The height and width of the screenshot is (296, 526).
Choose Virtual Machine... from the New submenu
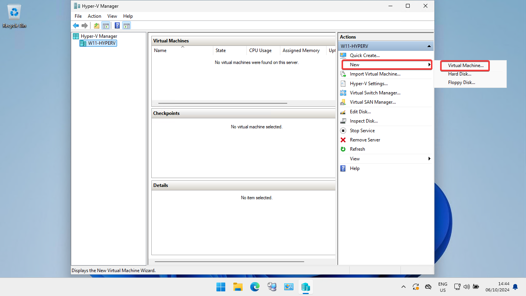click(466, 66)
